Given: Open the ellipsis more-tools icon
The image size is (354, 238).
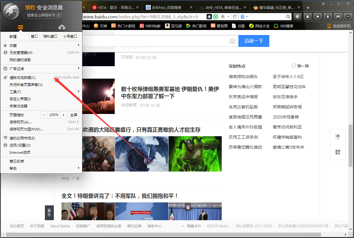Looking at the screenshot, I should [x=348, y=17].
